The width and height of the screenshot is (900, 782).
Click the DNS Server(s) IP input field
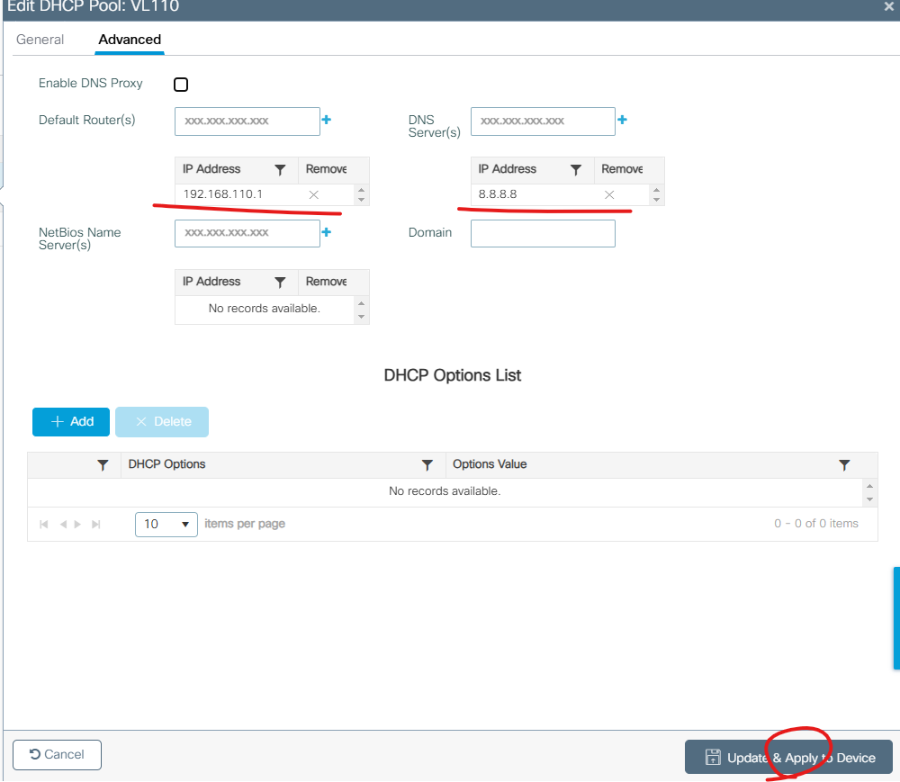click(x=543, y=121)
